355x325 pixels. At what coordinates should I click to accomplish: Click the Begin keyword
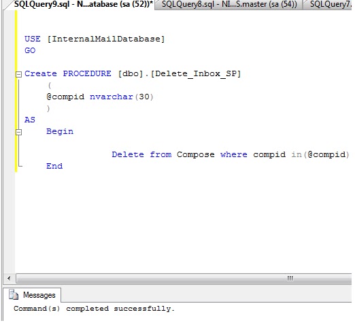coord(60,132)
